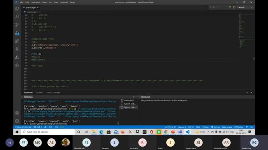Open the Selection menu

36,2
